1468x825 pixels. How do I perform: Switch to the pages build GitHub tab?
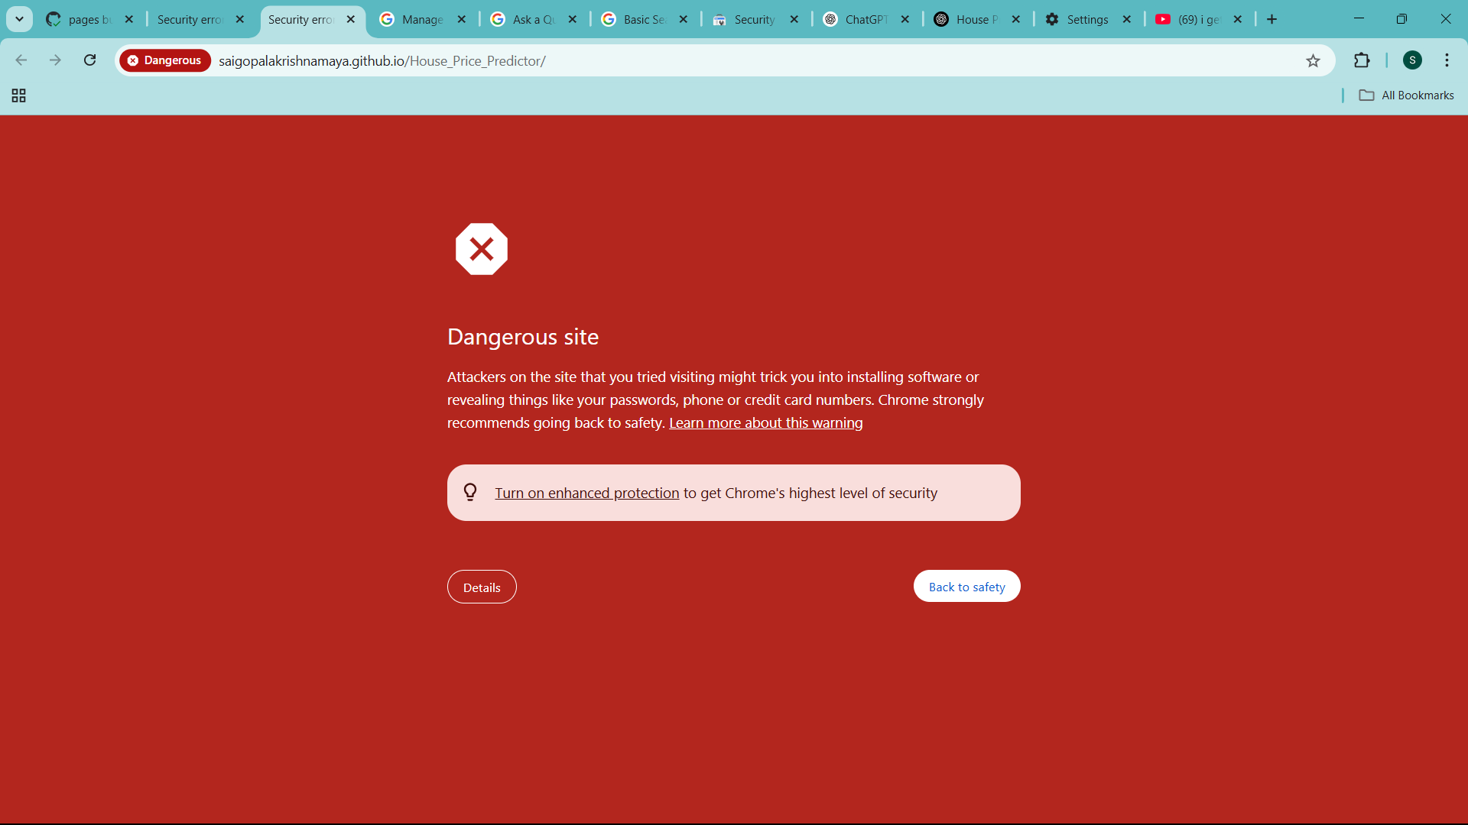tap(89, 19)
